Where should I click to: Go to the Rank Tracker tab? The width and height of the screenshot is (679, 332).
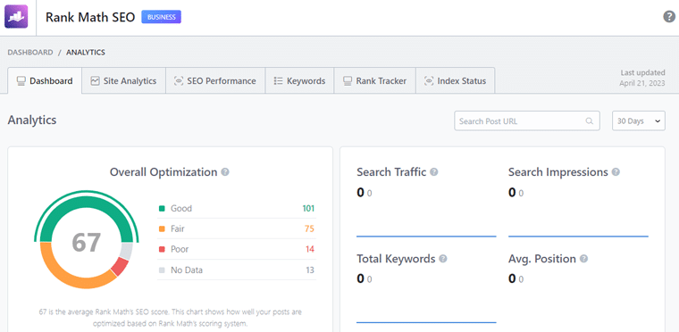pyautogui.click(x=375, y=81)
